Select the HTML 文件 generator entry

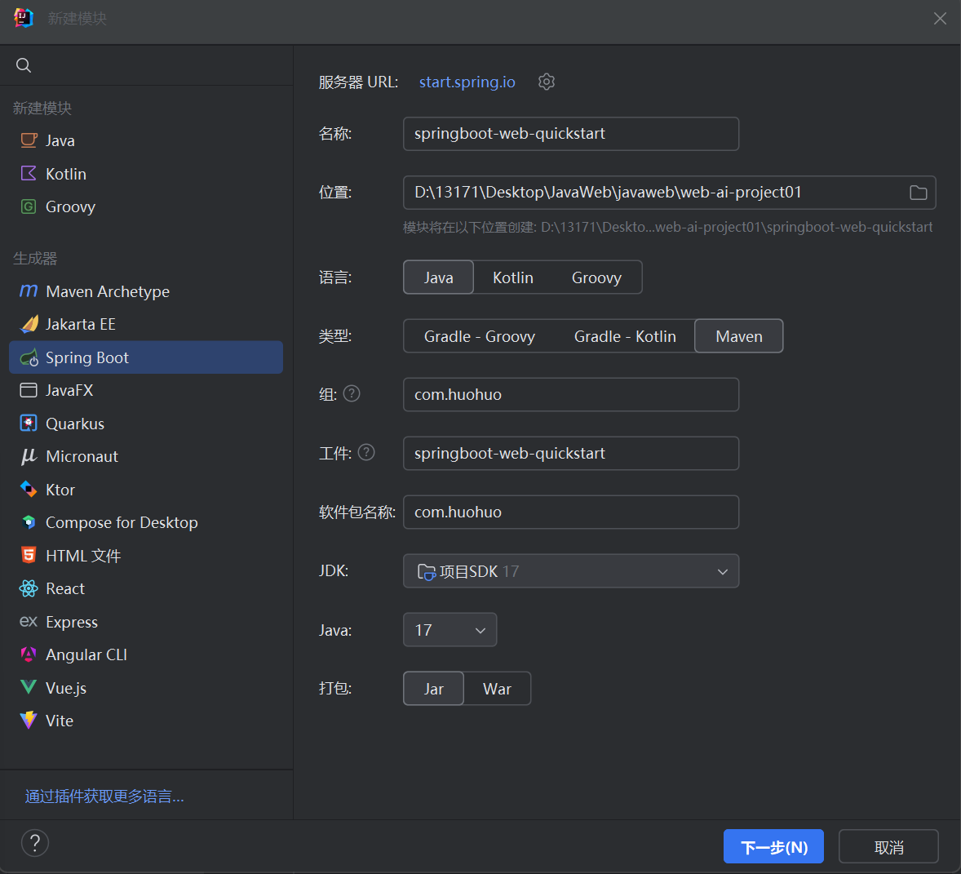click(x=146, y=555)
